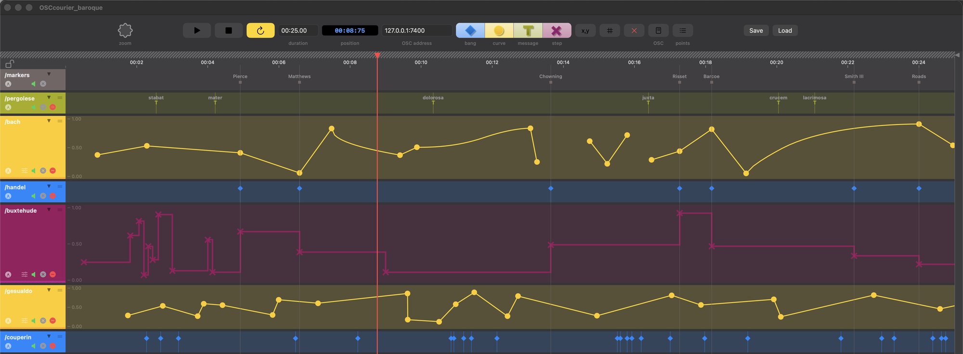Collapse the /couperin track triangle
The image size is (963, 354).
point(49,336)
